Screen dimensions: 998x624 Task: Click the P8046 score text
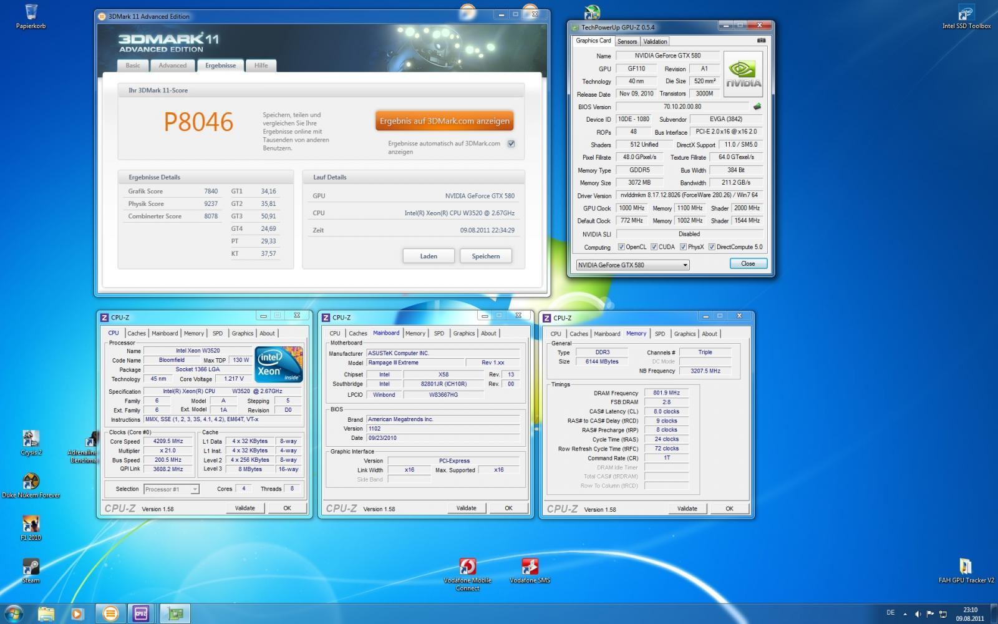click(198, 122)
